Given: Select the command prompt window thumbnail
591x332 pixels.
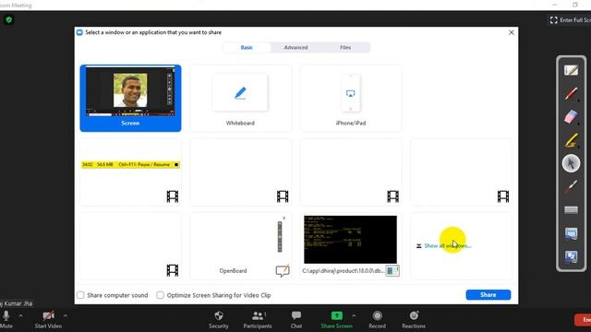Looking at the screenshot, I should tap(351, 240).
